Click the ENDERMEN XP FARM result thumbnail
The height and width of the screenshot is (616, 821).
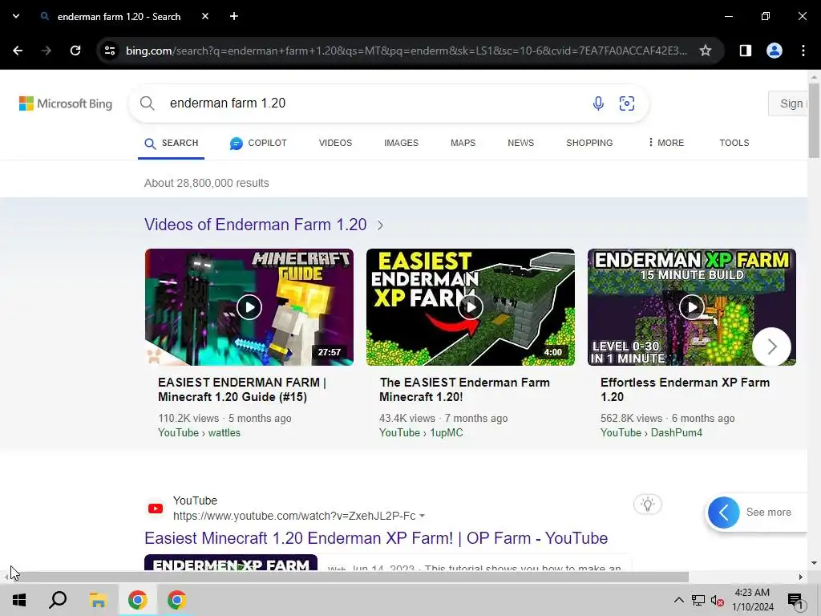(231, 562)
